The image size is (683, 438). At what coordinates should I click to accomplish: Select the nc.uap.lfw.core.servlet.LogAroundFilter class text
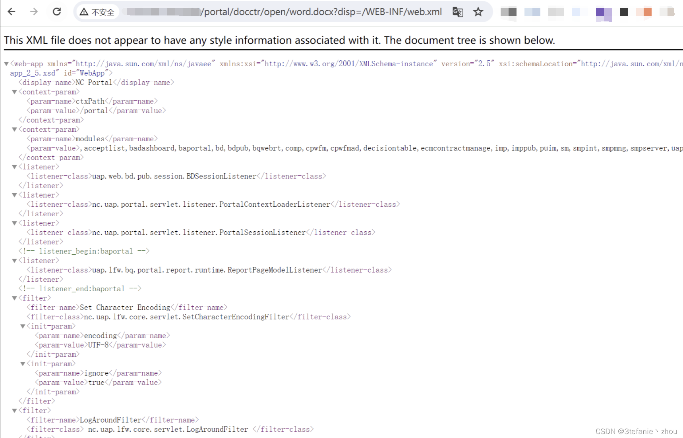tap(168, 429)
